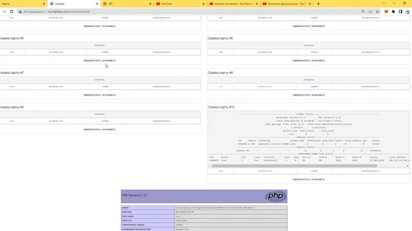Screen dimensions: 412x231
Task: Open 'ошибки' link for Сервер карты #7
Action: (x=105, y=87)
